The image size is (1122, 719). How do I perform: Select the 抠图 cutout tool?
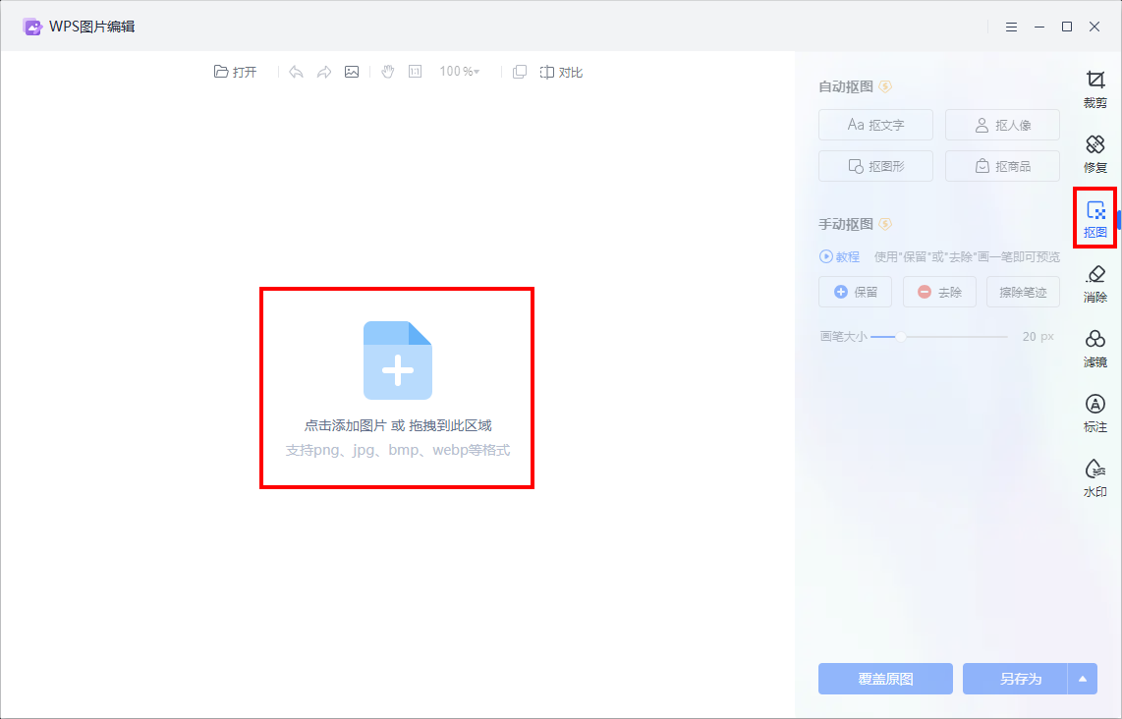pos(1094,219)
